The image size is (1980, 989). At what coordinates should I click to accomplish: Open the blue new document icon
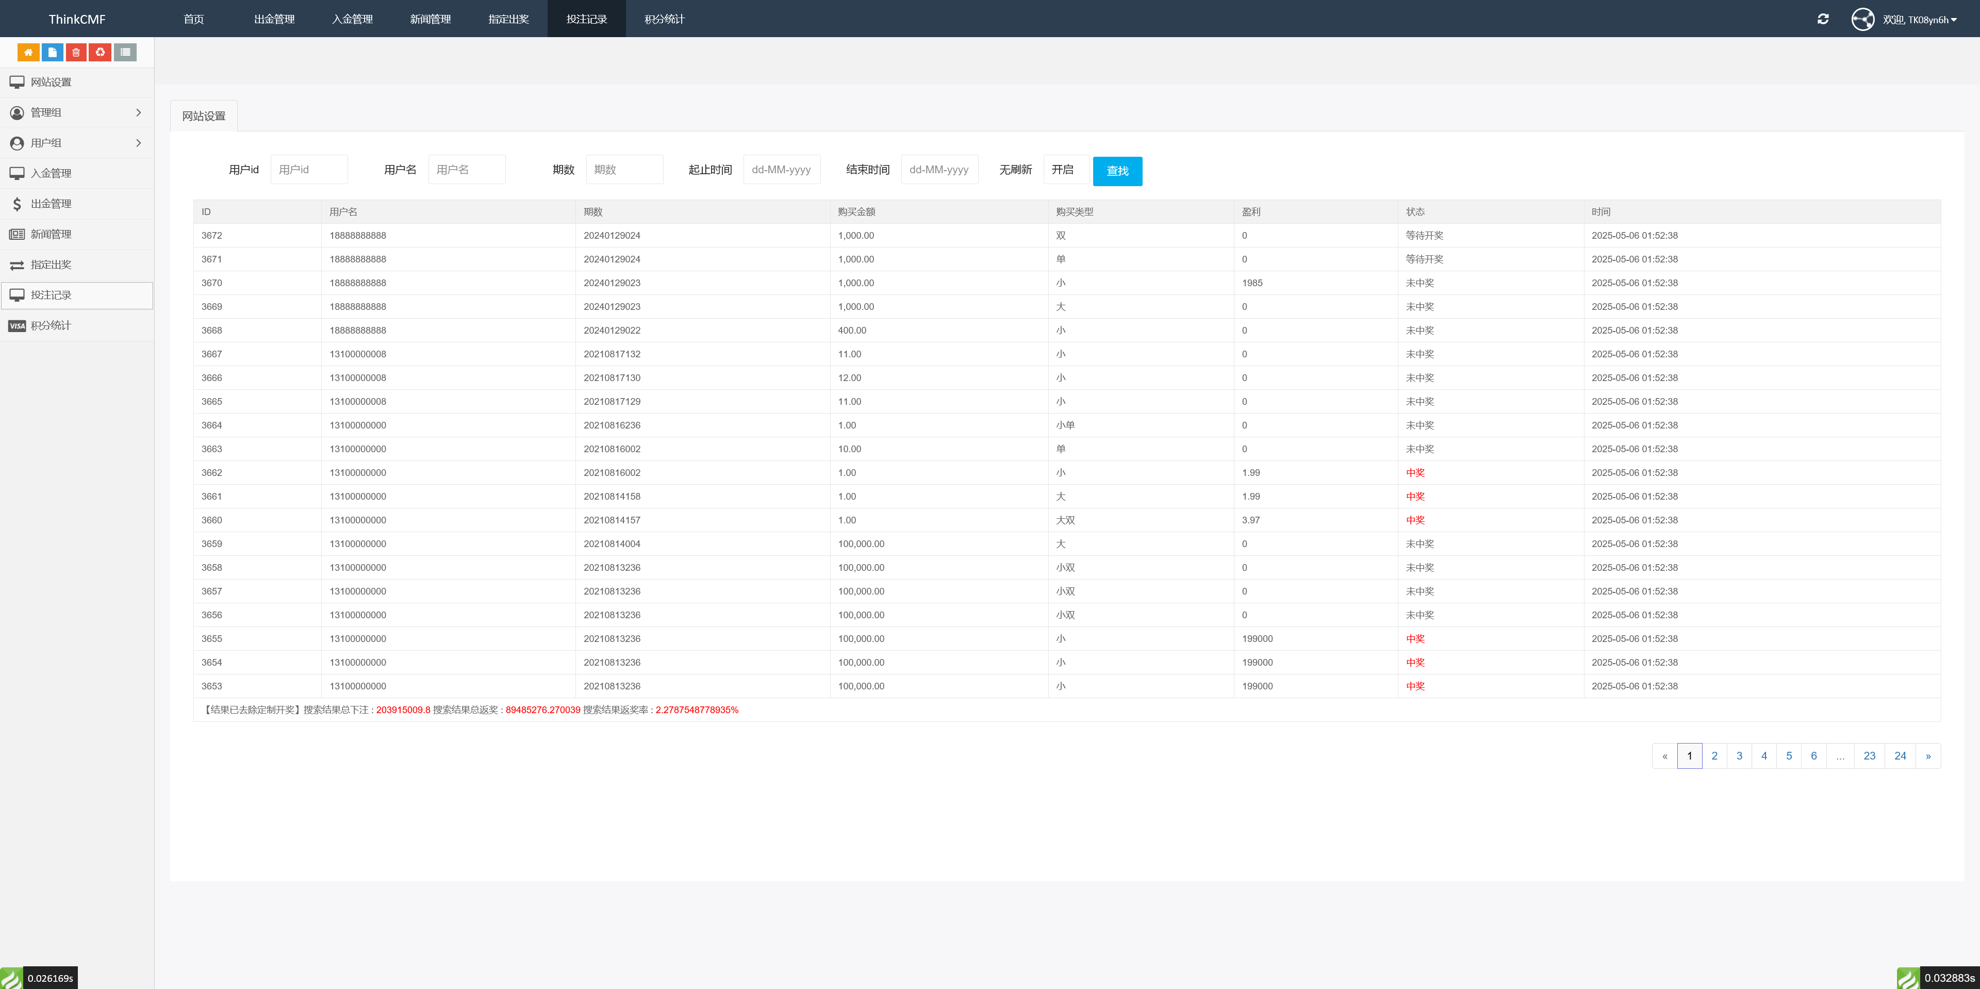pyautogui.click(x=52, y=52)
